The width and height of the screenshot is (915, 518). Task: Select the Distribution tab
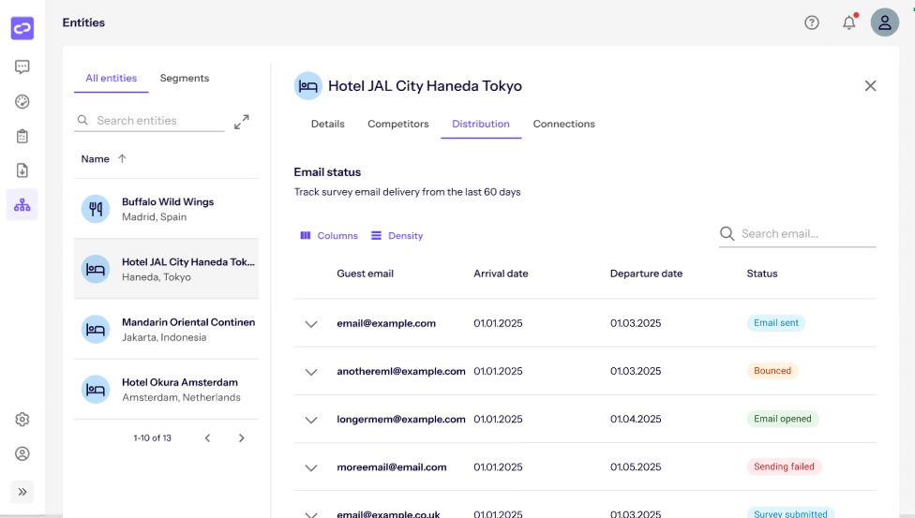coord(481,124)
